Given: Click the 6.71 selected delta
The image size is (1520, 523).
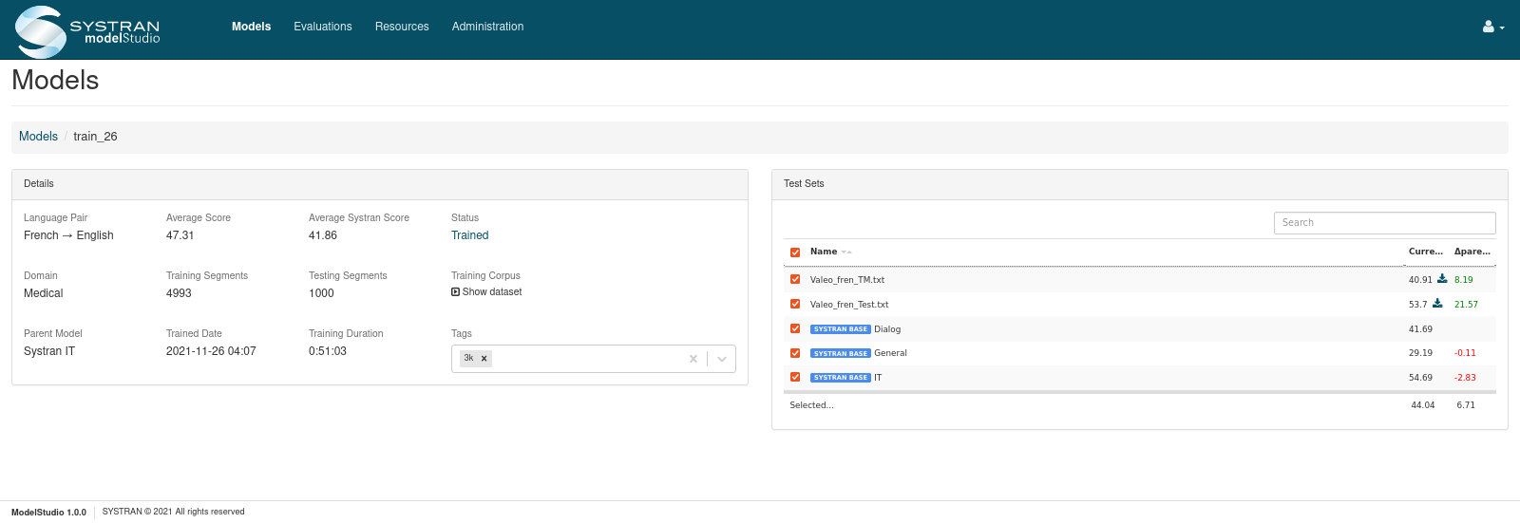Looking at the screenshot, I should pyautogui.click(x=1466, y=405).
